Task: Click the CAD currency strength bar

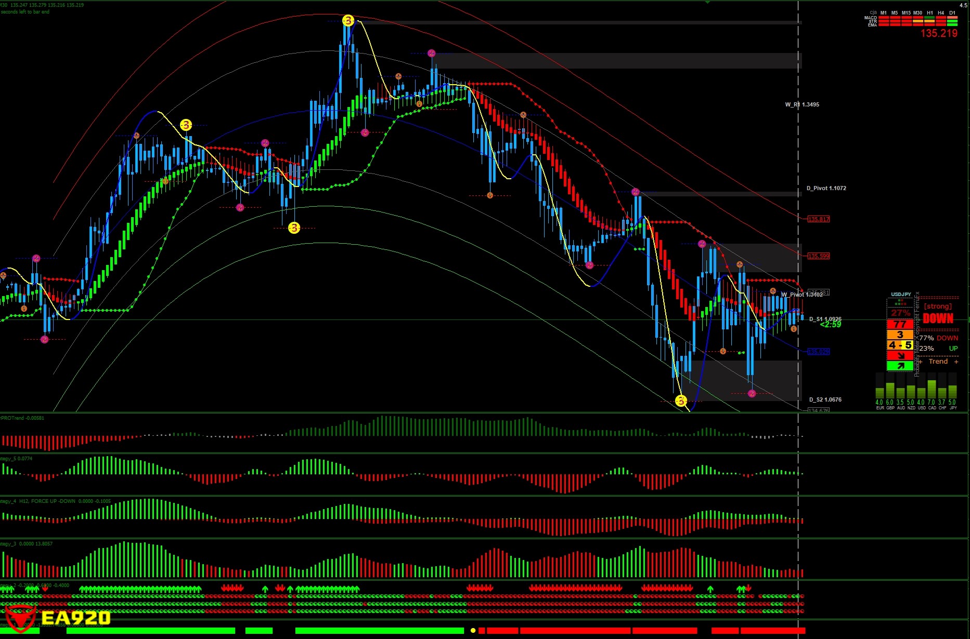Action: (x=932, y=390)
